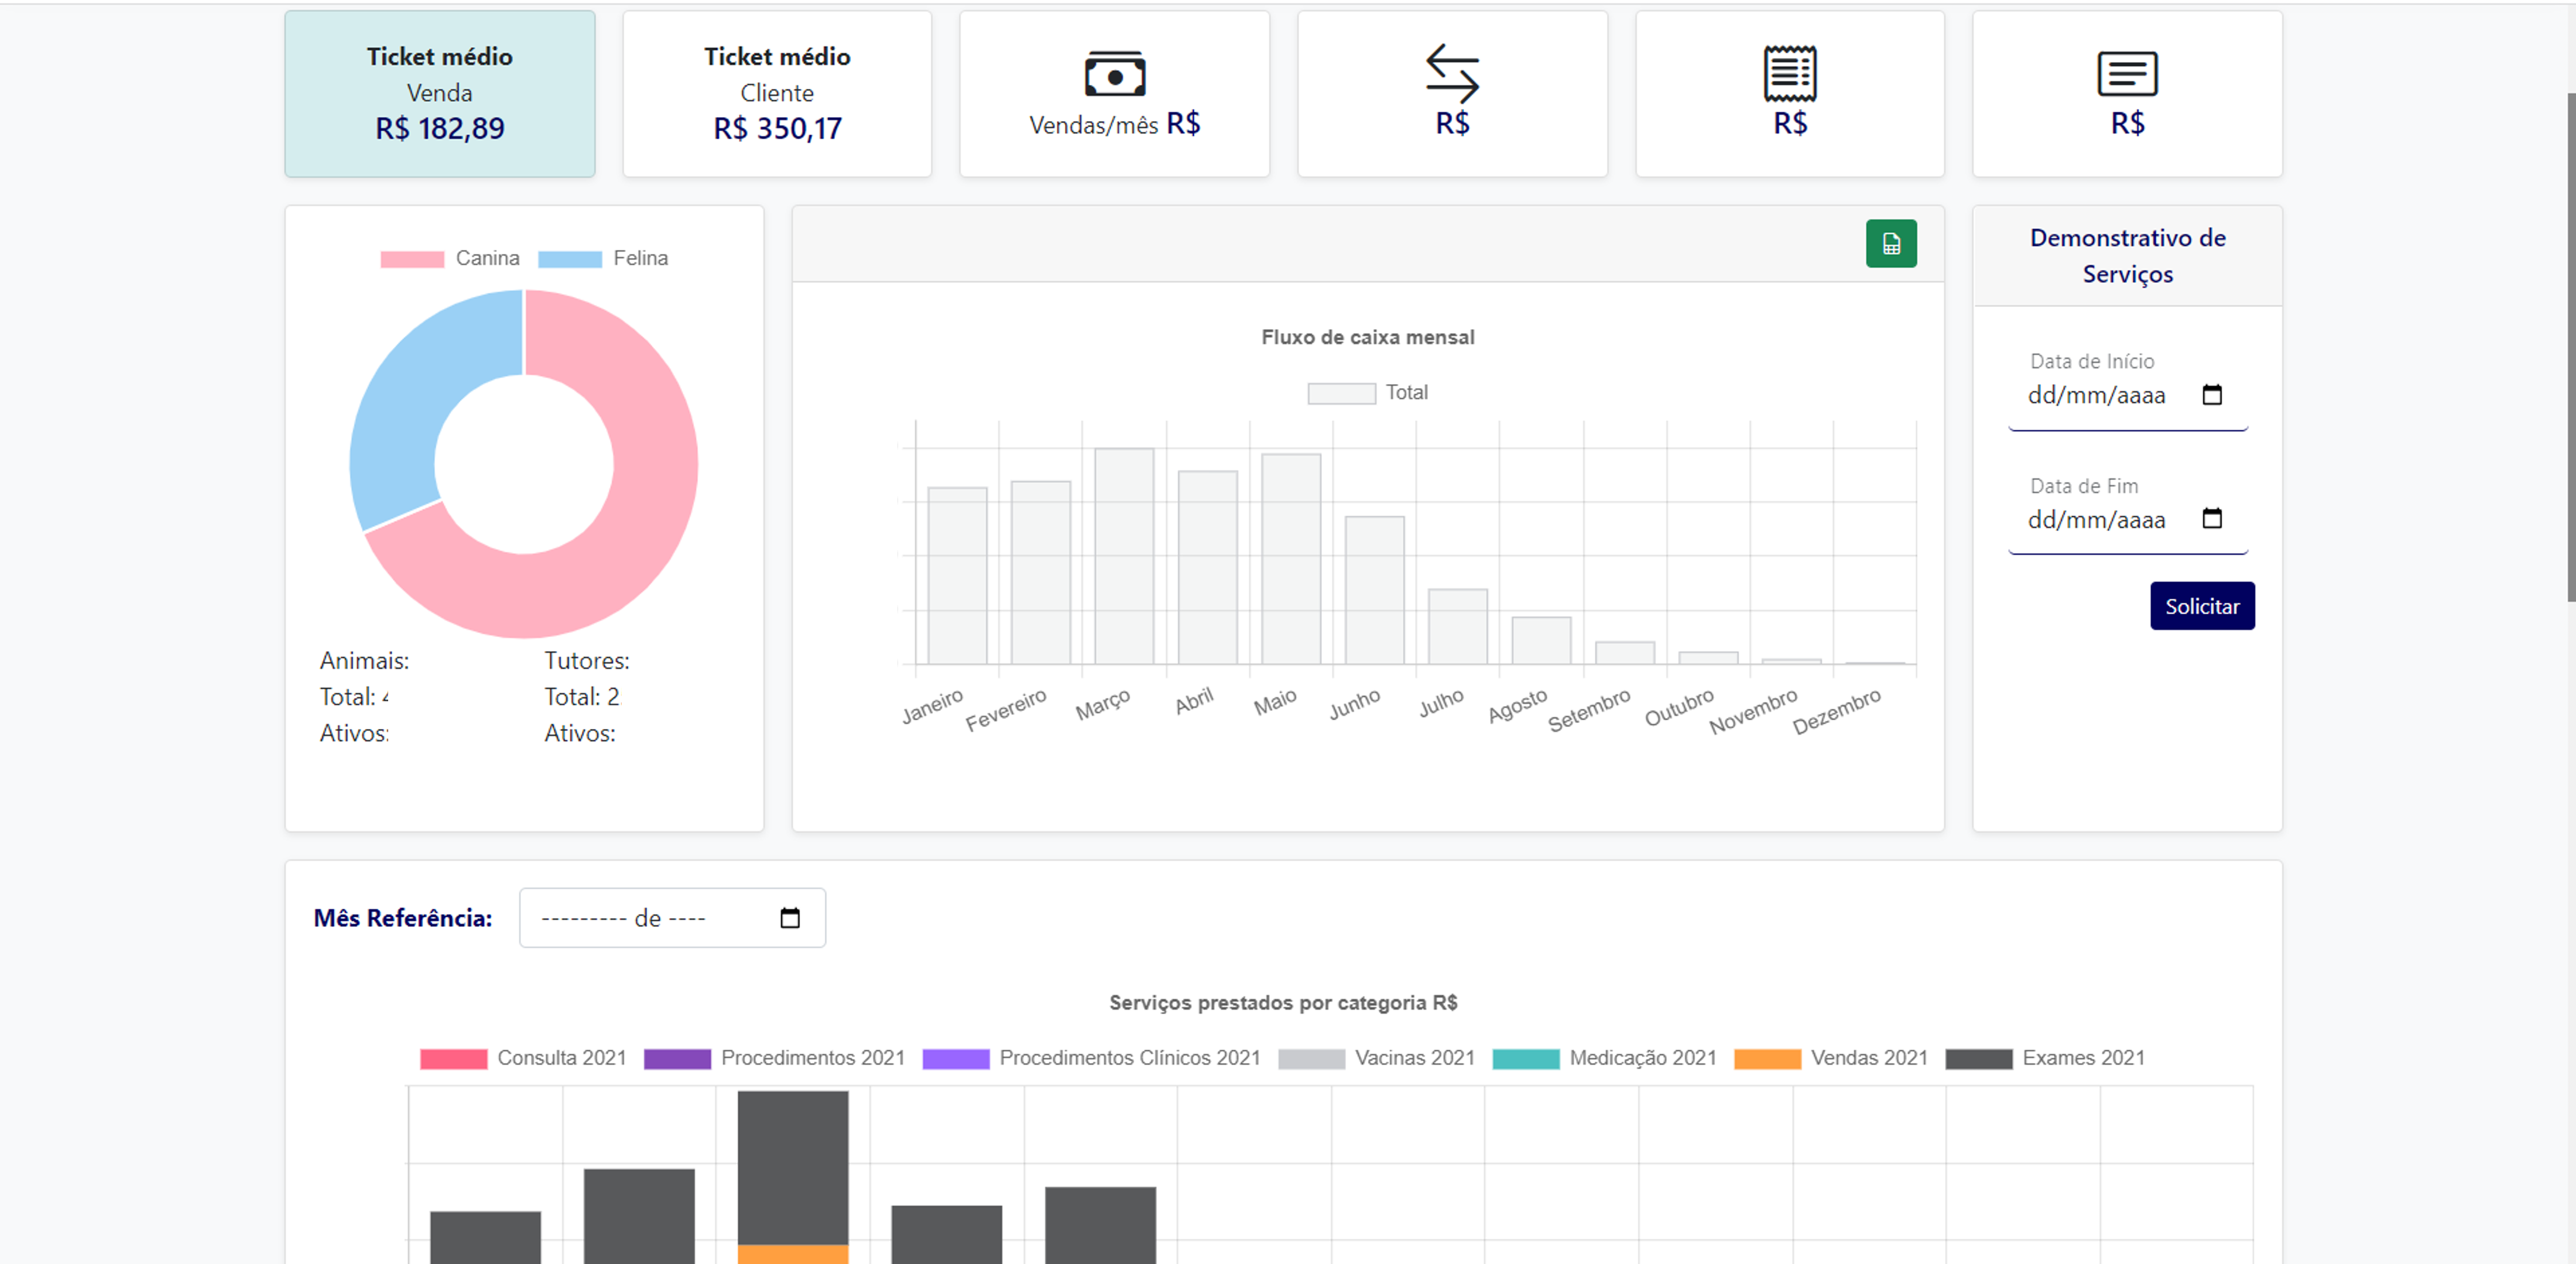Click the Janeiro bar in the cash flow chart

point(957,576)
